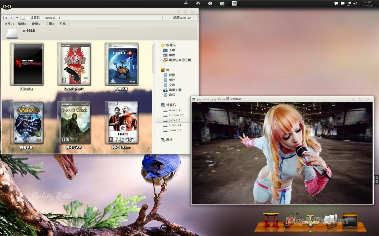The image size is (379, 236).
Task: Open the 文件(F) menu
Action: click(x=9, y=24)
